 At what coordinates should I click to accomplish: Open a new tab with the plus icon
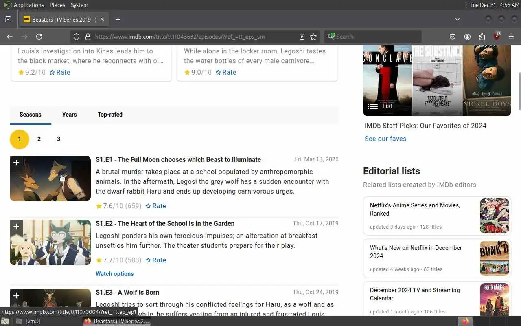point(118,19)
